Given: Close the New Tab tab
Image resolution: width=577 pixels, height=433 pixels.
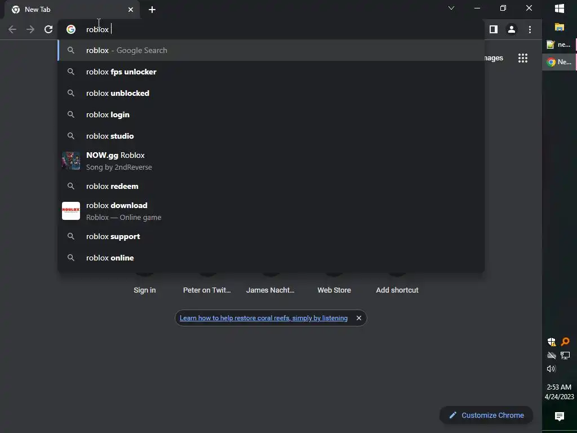Looking at the screenshot, I should 131,10.
